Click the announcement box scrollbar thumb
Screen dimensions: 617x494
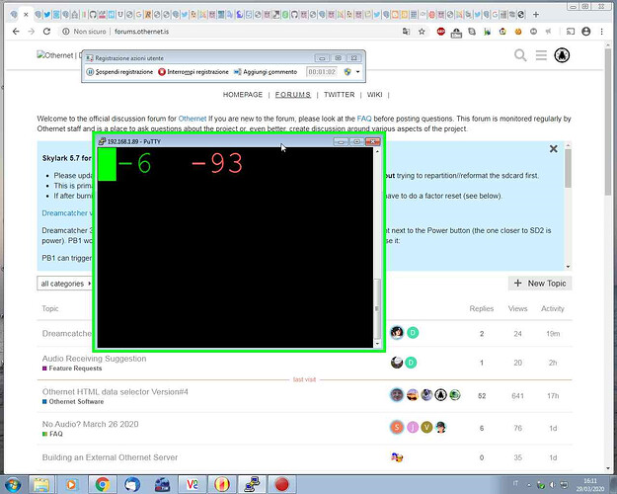pos(568,168)
